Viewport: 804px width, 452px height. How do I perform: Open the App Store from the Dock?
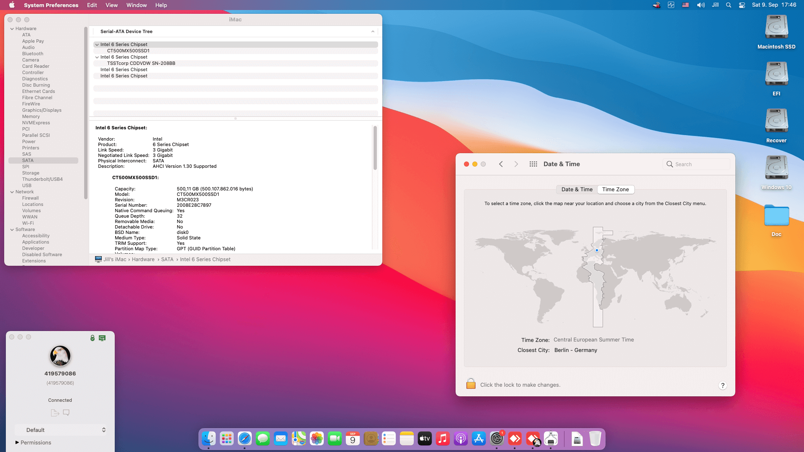(479, 439)
